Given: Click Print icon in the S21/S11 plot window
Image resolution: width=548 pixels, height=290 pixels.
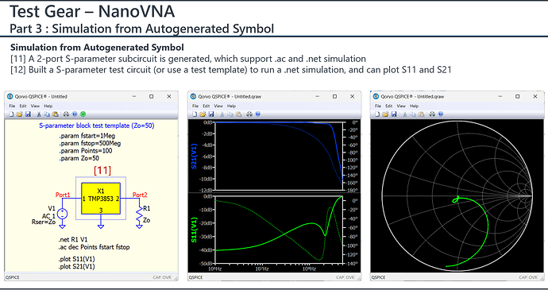Looking at the screenshot, I should [249, 114].
